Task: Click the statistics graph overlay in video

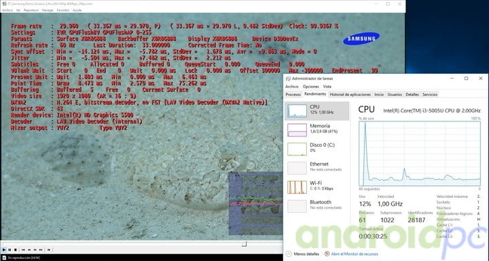Action: click(255, 203)
